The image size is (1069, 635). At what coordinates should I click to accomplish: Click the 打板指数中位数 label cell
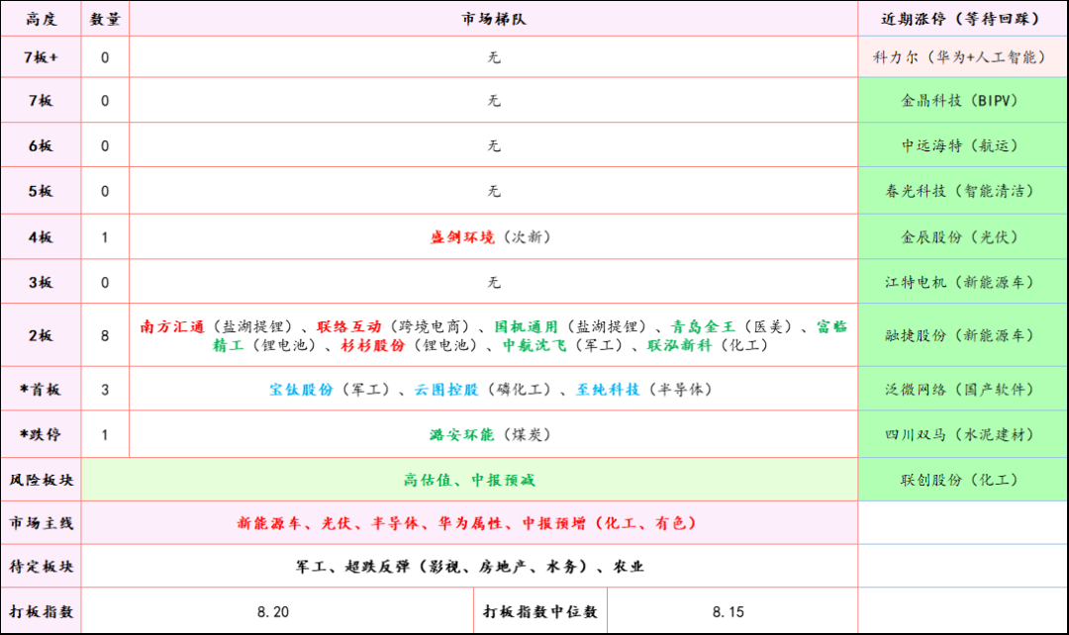click(540, 611)
